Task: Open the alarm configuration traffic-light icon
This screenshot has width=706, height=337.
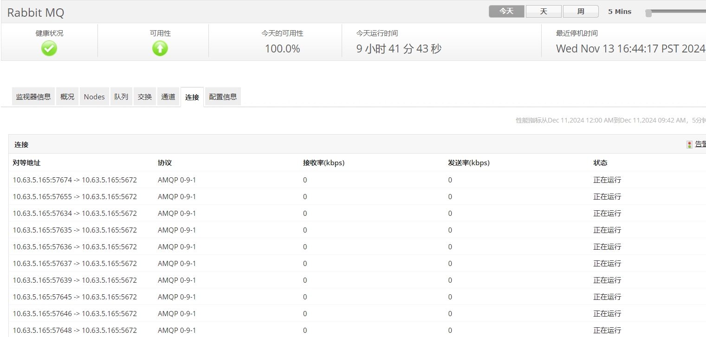Action: pyautogui.click(x=689, y=145)
